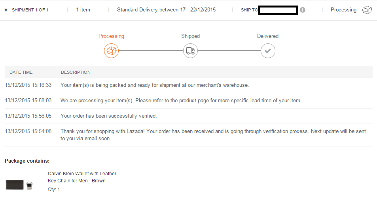
Task: Click the orange Processing stage icon
Action: tap(111, 51)
